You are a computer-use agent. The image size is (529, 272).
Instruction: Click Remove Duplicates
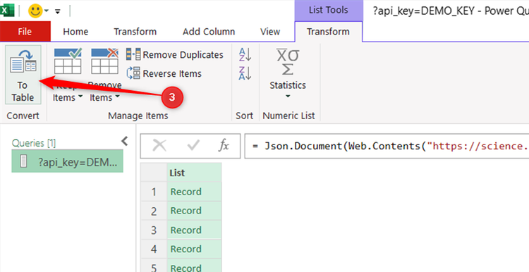[x=175, y=54]
